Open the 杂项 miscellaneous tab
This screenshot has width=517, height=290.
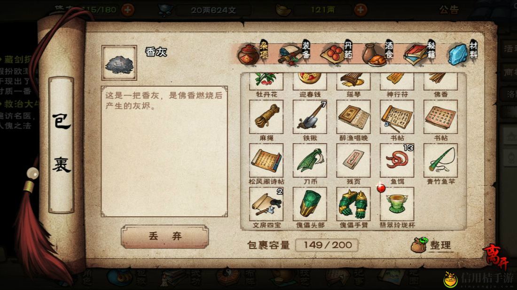point(253,53)
